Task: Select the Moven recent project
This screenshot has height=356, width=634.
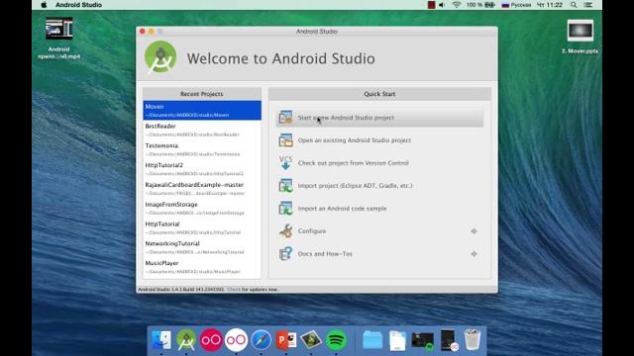Action: click(x=202, y=110)
